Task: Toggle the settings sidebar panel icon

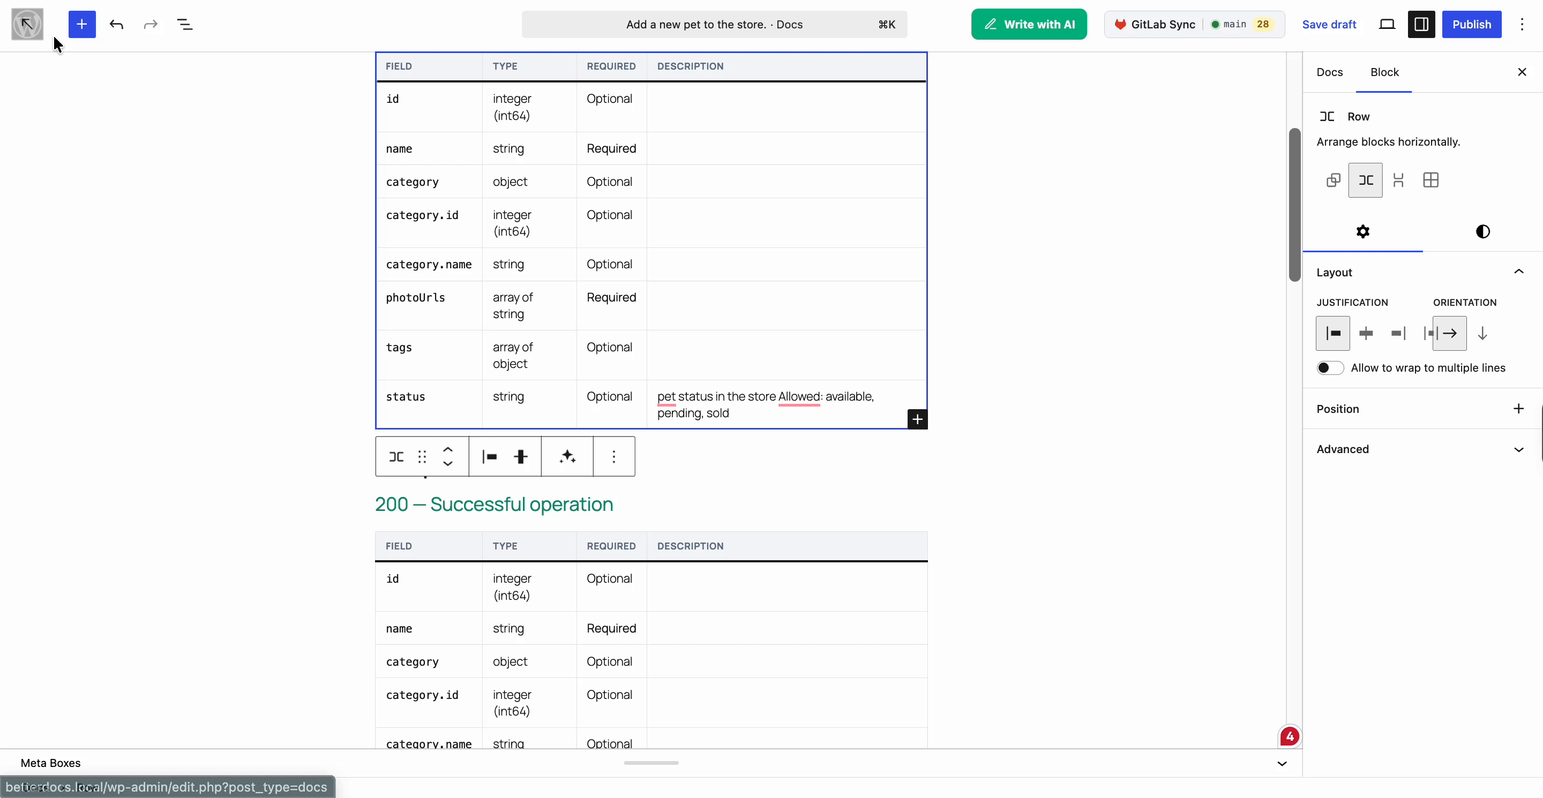Action: (1421, 24)
